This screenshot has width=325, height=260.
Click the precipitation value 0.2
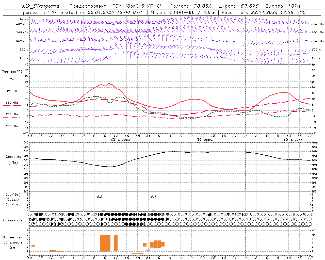(x=100, y=197)
